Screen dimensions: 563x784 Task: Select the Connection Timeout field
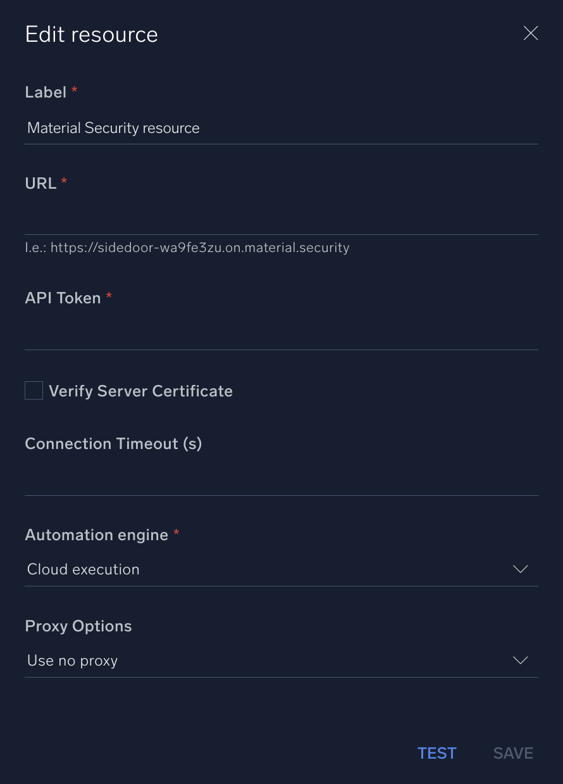click(281, 478)
